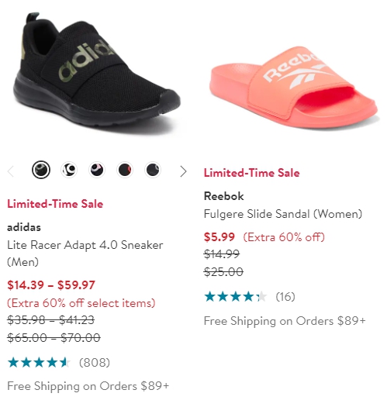This screenshot has width=387, height=414.
Task: Click the Reebok brand name
Action: click(x=224, y=196)
